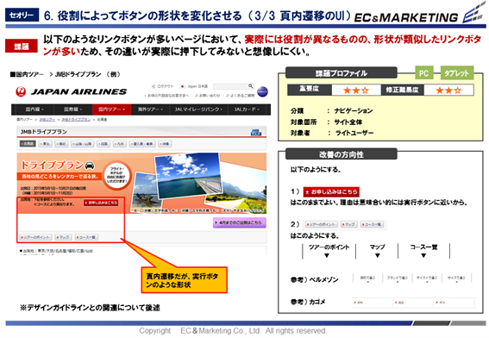
Task: Click the arrow under proposed ツアーのポイント tab
Action: coord(327,255)
